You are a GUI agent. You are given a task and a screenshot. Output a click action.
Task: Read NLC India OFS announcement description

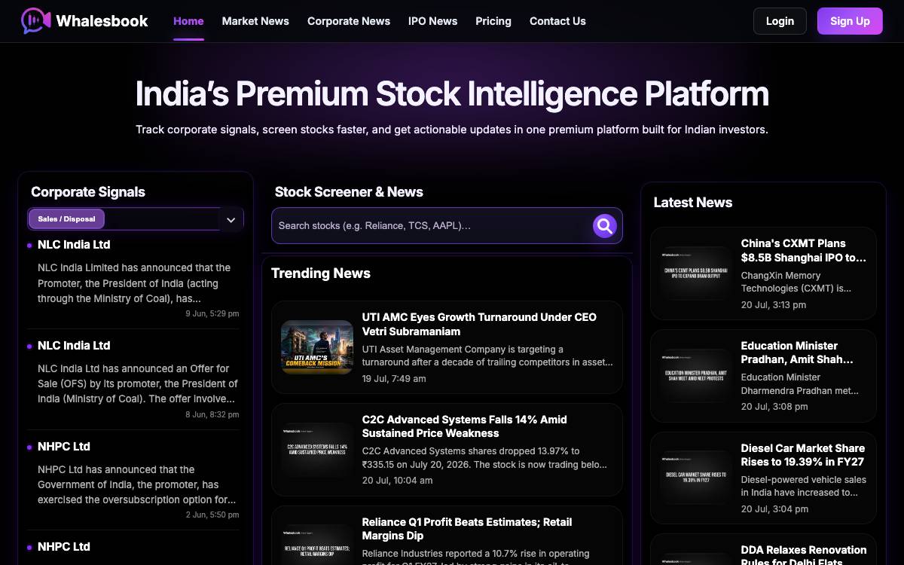pos(138,384)
